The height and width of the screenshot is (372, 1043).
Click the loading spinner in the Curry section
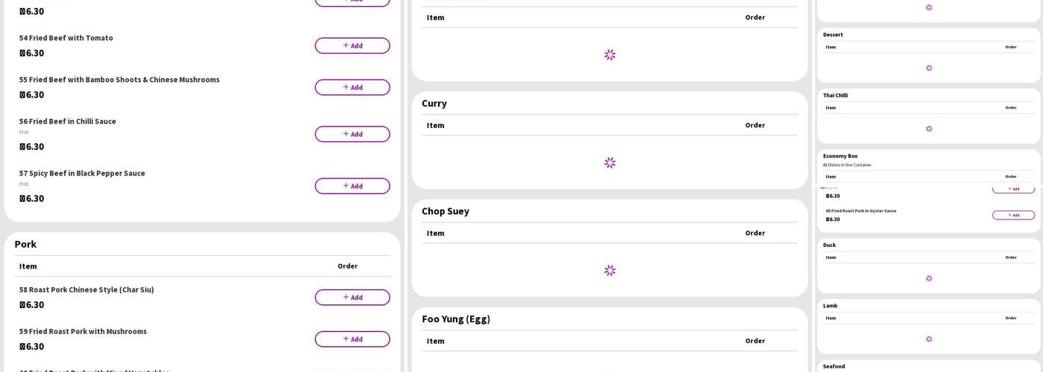tap(609, 163)
